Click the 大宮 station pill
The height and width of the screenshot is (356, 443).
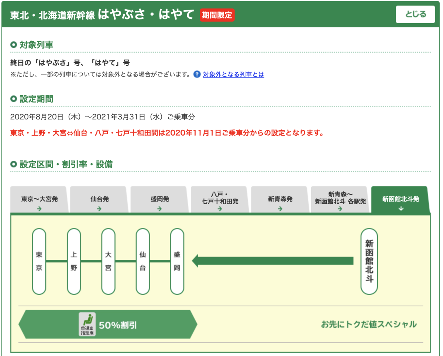(x=108, y=261)
